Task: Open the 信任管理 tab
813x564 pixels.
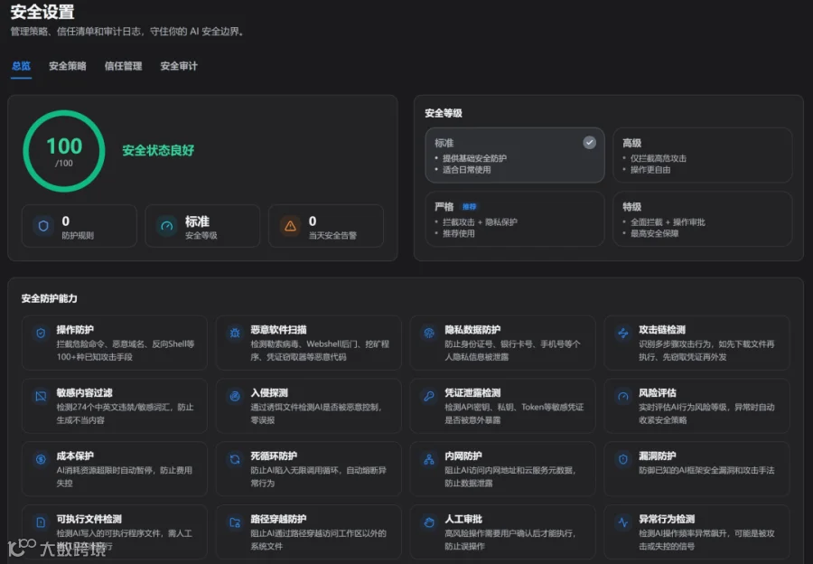Action: (123, 66)
